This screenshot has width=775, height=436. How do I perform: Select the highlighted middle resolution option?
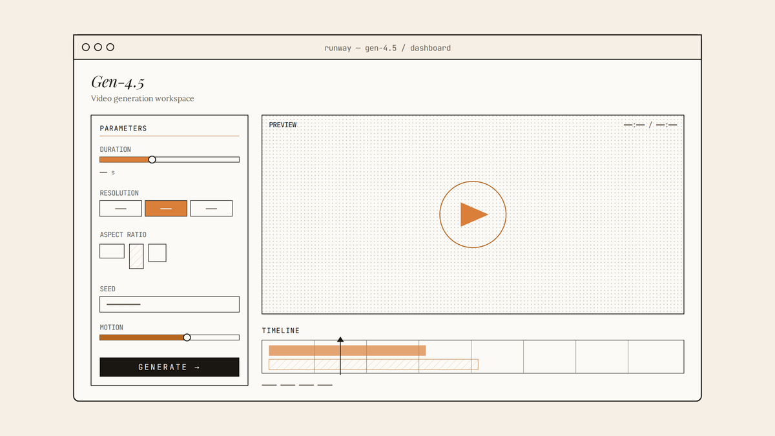click(x=166, y=208)
